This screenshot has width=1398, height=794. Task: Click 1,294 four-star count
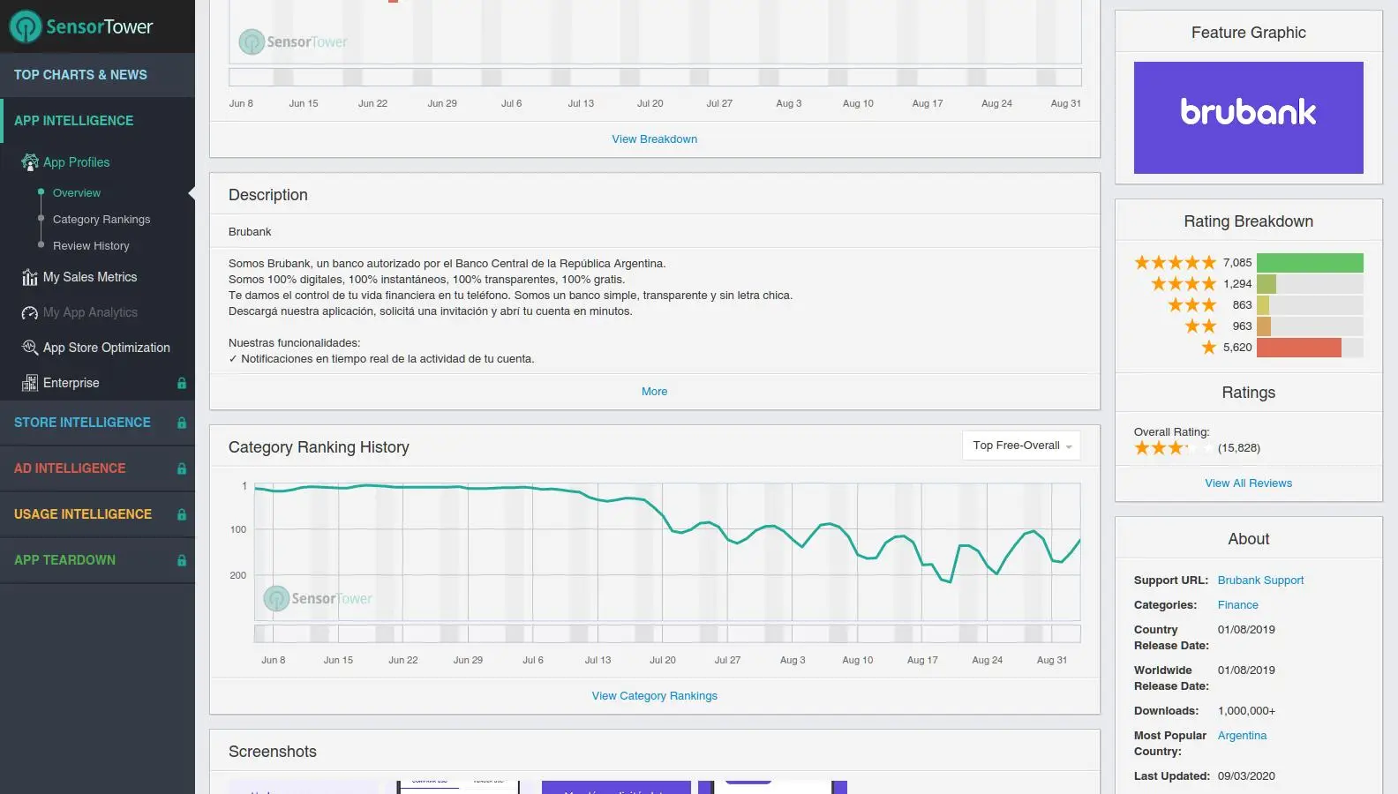tap(1237, 284)
